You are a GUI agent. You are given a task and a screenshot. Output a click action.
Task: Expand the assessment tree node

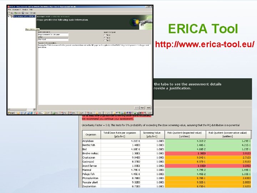9,16
